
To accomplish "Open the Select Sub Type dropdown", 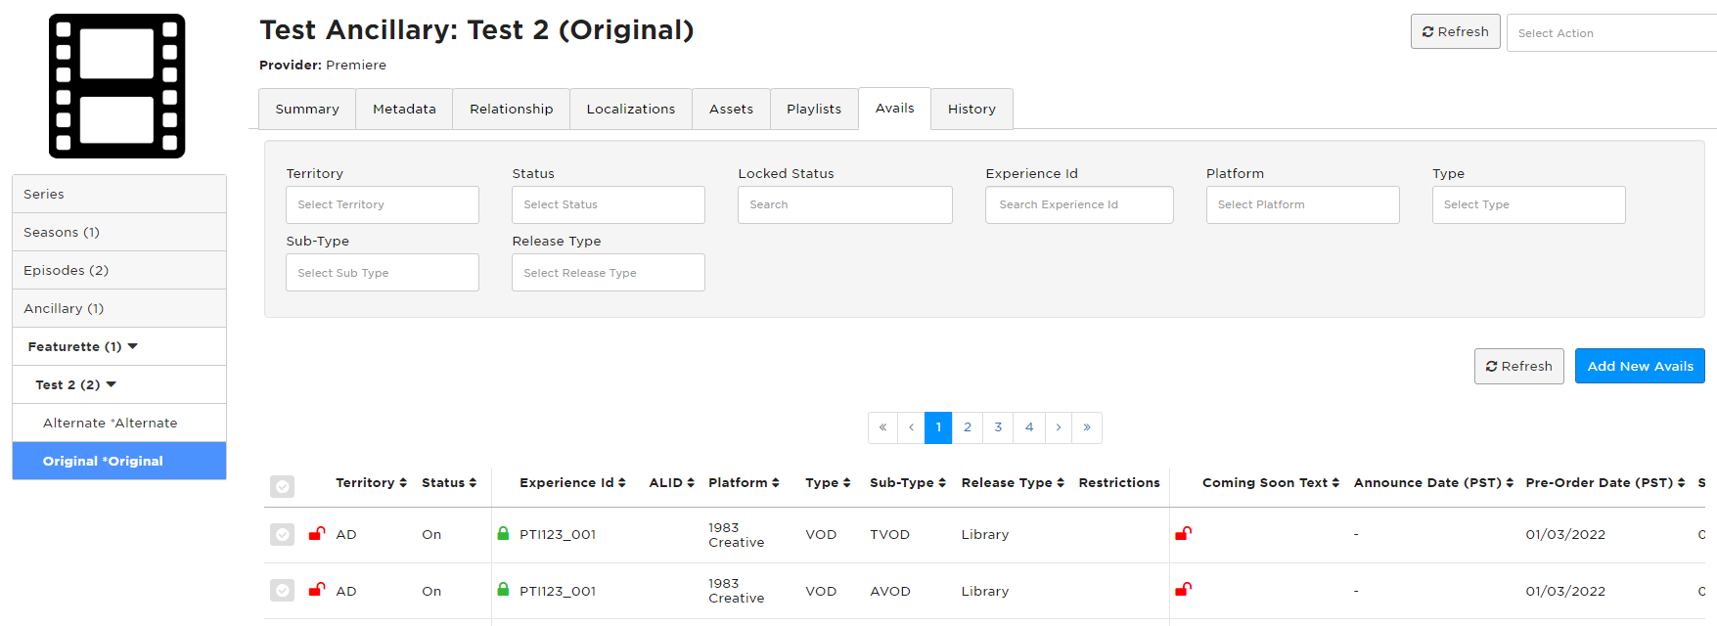I will point(383,273).
